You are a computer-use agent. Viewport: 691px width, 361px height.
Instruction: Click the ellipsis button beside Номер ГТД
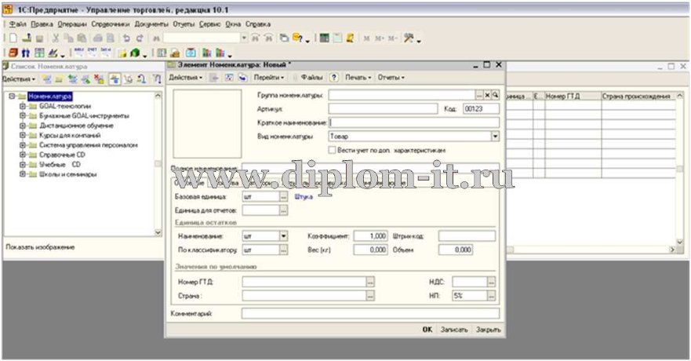(369, 283)
